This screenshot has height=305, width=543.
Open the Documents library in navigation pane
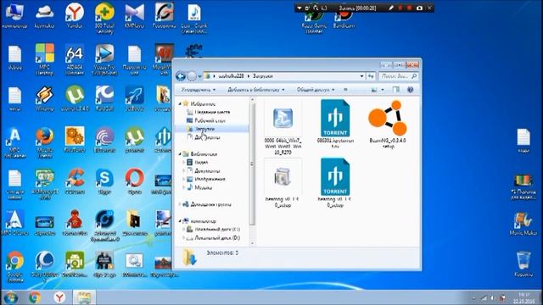coord(204,171)
